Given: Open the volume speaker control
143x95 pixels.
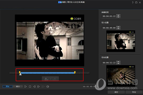Looking at the screenshot, I should tap(47, 87).
